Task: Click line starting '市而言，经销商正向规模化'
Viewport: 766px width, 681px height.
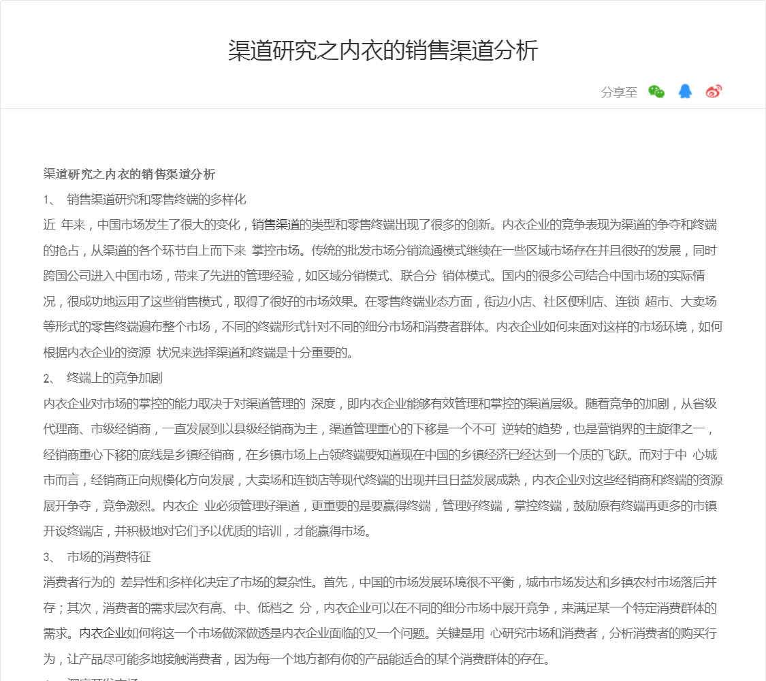Action: (x=383, y=480)
